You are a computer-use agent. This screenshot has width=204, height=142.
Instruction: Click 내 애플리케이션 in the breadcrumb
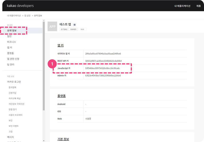(x=14, y=16)
